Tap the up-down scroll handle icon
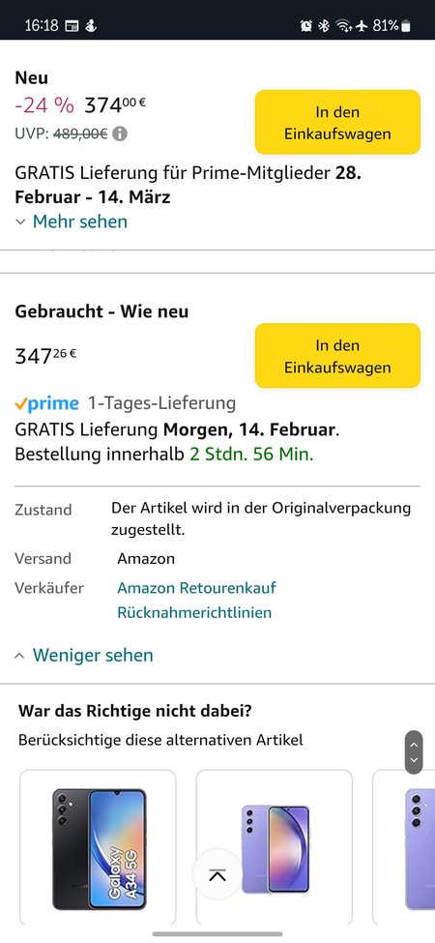This screenshot has width=435, height=943. [x=414, y=751]
